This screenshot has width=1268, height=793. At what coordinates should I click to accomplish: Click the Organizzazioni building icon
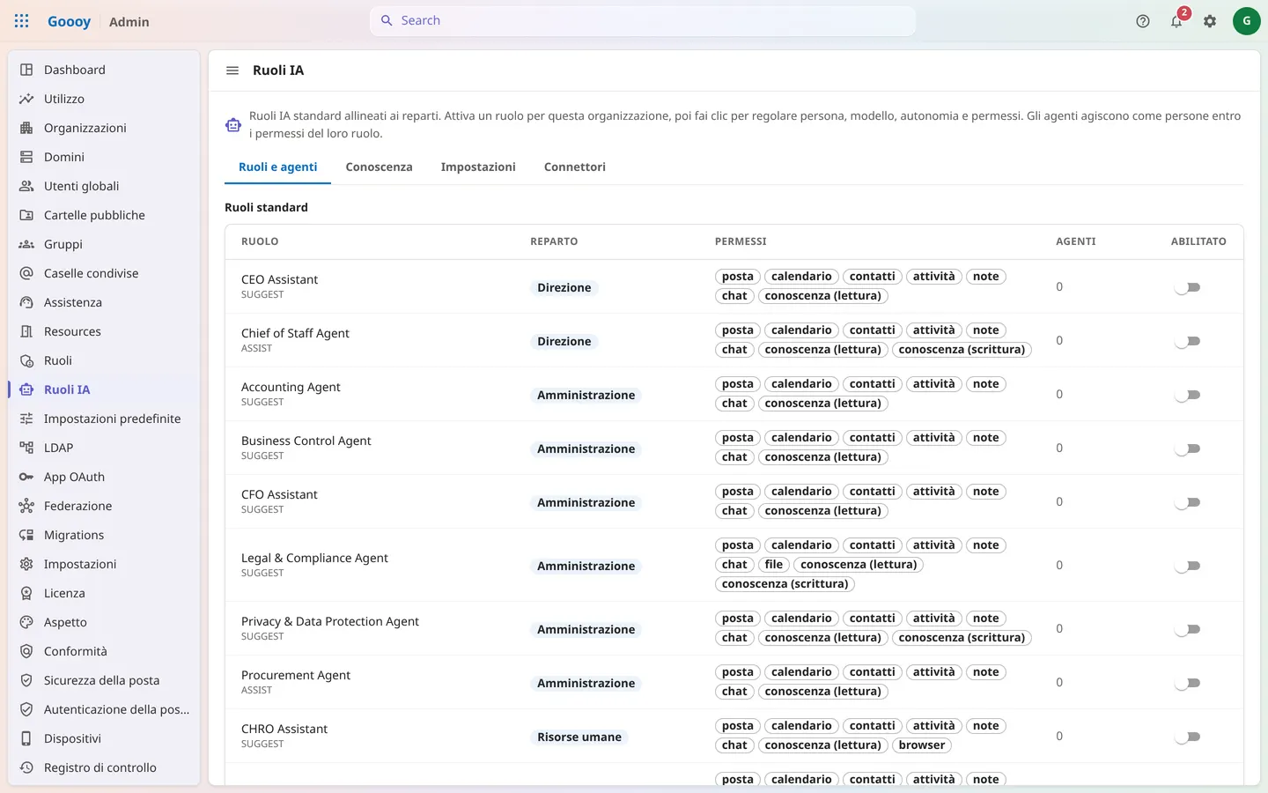(x=26, y=128)
